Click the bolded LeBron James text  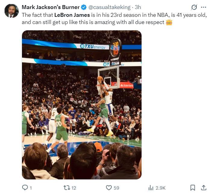[x=72, y=15]
